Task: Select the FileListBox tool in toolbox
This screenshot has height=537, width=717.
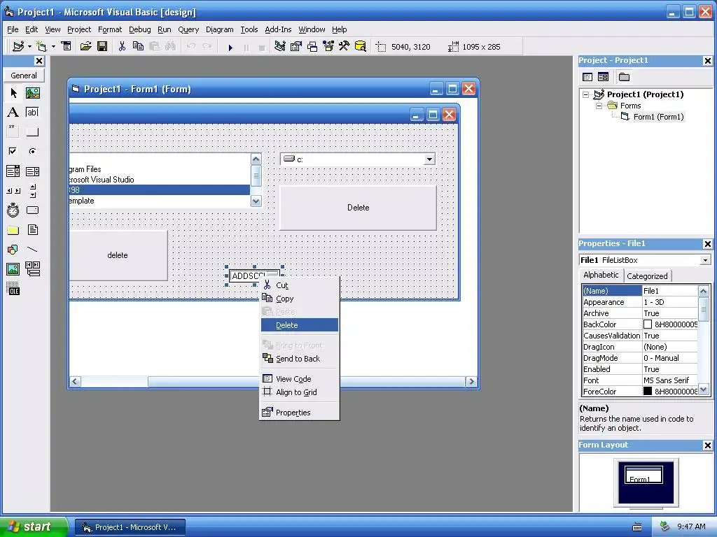Action: pyautogui.click(x=32, y=230)
